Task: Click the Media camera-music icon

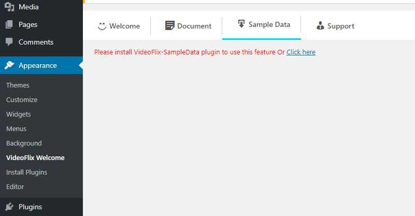Action: 9,7
